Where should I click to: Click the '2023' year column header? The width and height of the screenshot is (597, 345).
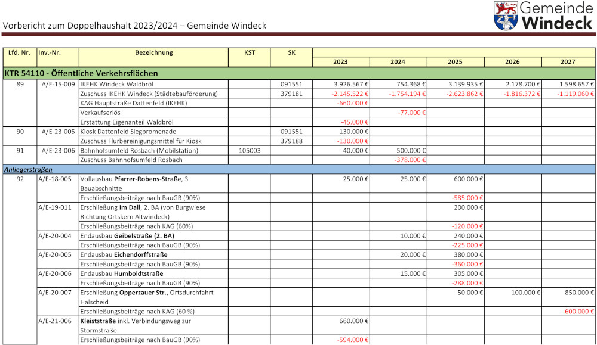(340, 61)
